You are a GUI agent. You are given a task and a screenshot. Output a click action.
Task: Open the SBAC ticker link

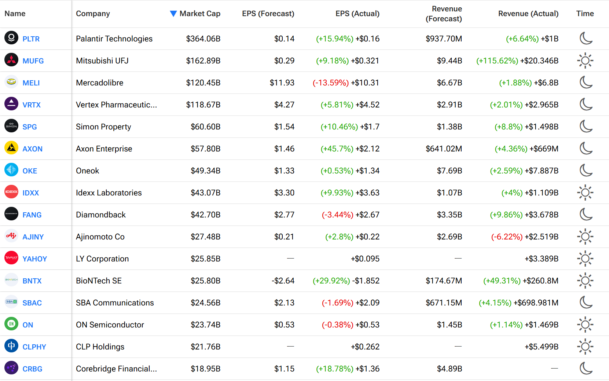(x=32, y=303)
